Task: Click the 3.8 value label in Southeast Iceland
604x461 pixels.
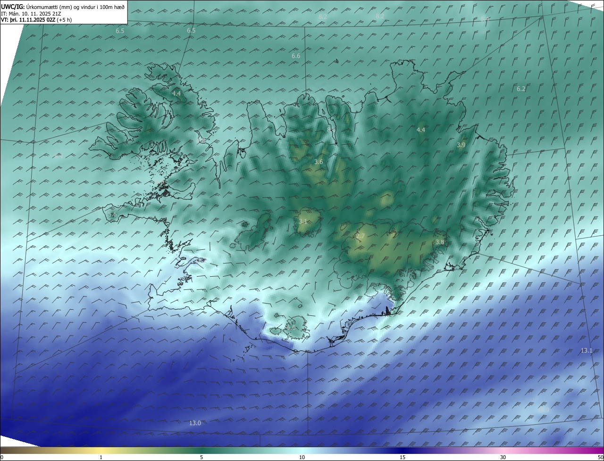Action: pyautogui.click(x=440, y=242)
